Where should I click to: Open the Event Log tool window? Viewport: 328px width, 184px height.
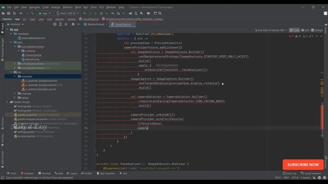290,173
